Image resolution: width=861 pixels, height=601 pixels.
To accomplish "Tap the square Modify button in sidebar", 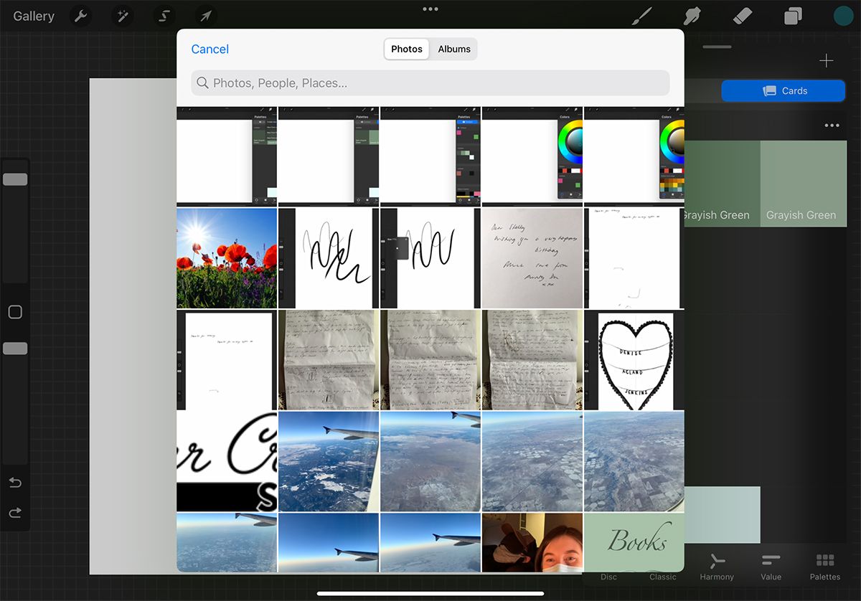I will [x=15, y=312].
